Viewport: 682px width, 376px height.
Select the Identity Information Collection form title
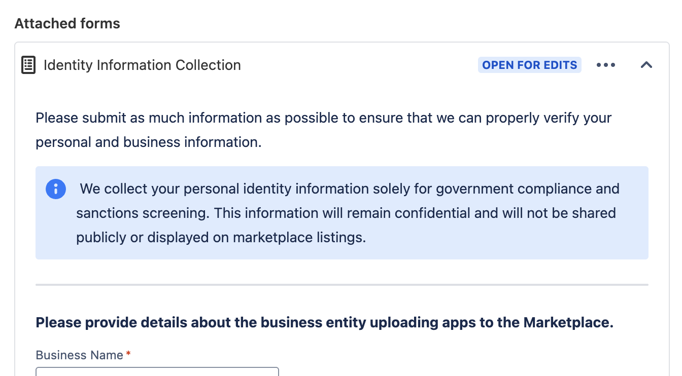(x=143, y=65)
